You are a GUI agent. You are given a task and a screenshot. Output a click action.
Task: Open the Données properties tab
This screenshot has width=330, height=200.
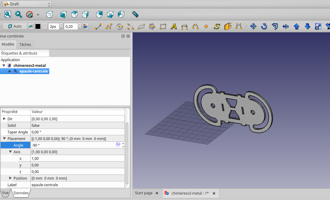coord(21,193)
